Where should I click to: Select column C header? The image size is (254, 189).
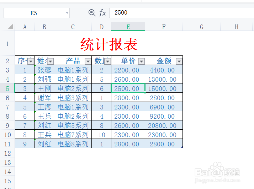73,27
